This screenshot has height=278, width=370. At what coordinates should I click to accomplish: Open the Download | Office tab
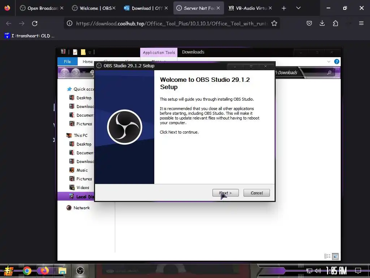146,8
